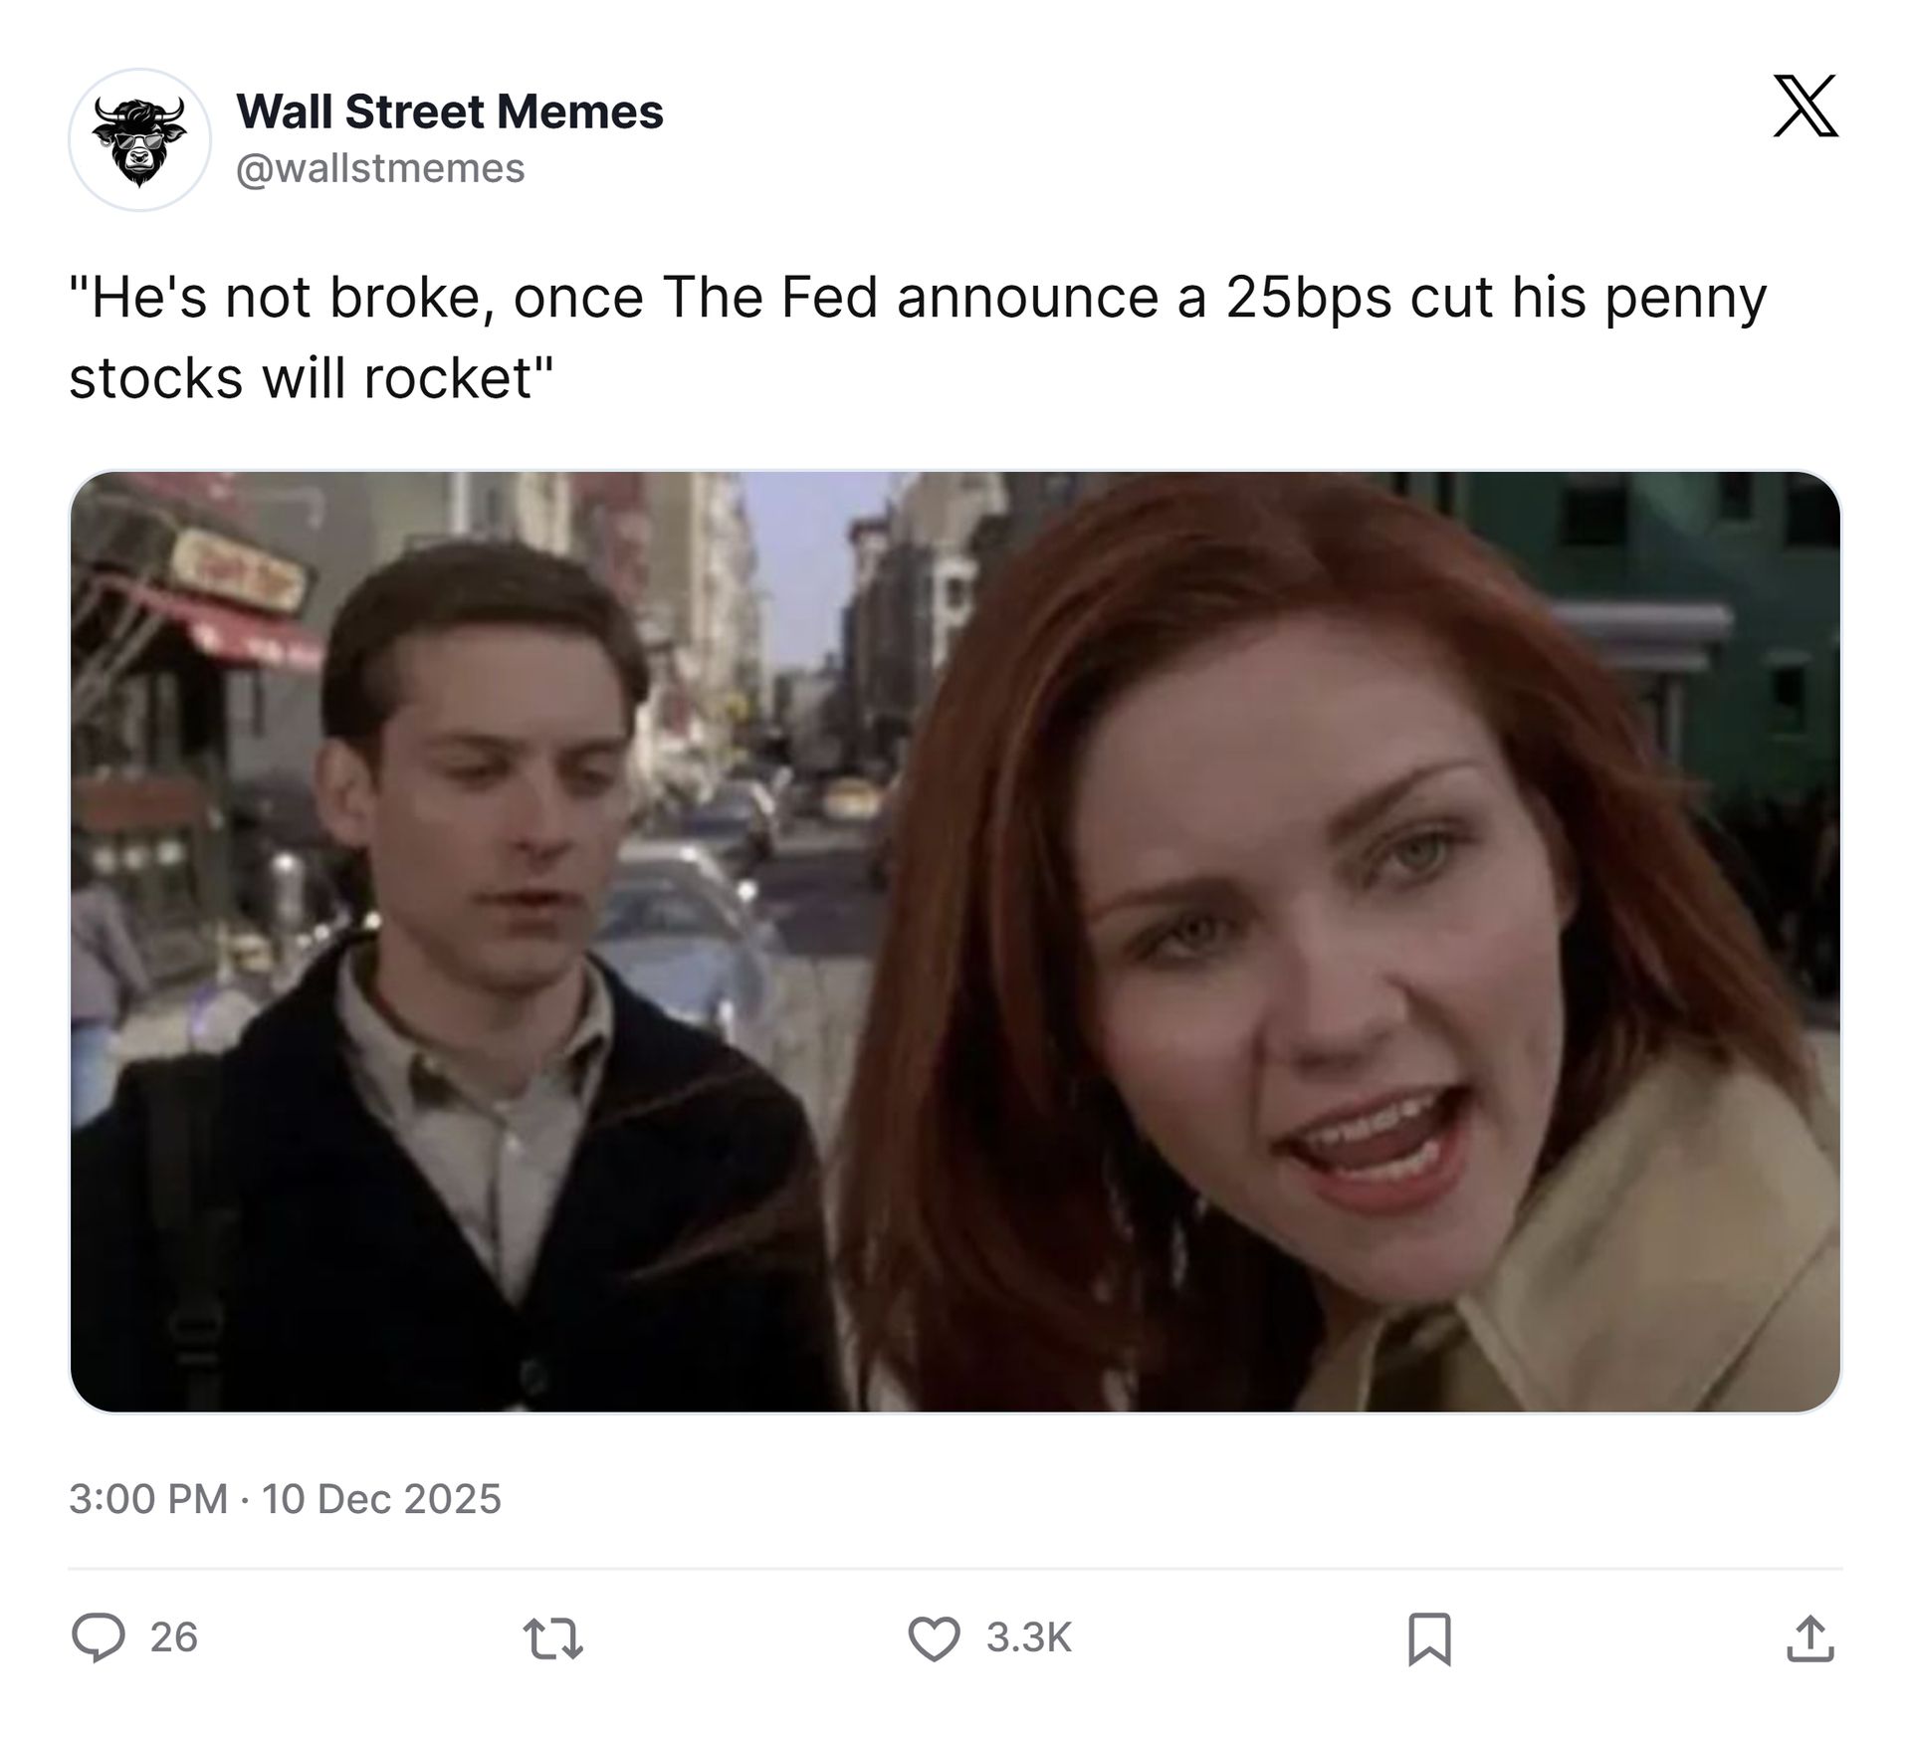Screen dimensions: 1911x1739
Task: Open the bull avatar profile picture
Action: 139,139
